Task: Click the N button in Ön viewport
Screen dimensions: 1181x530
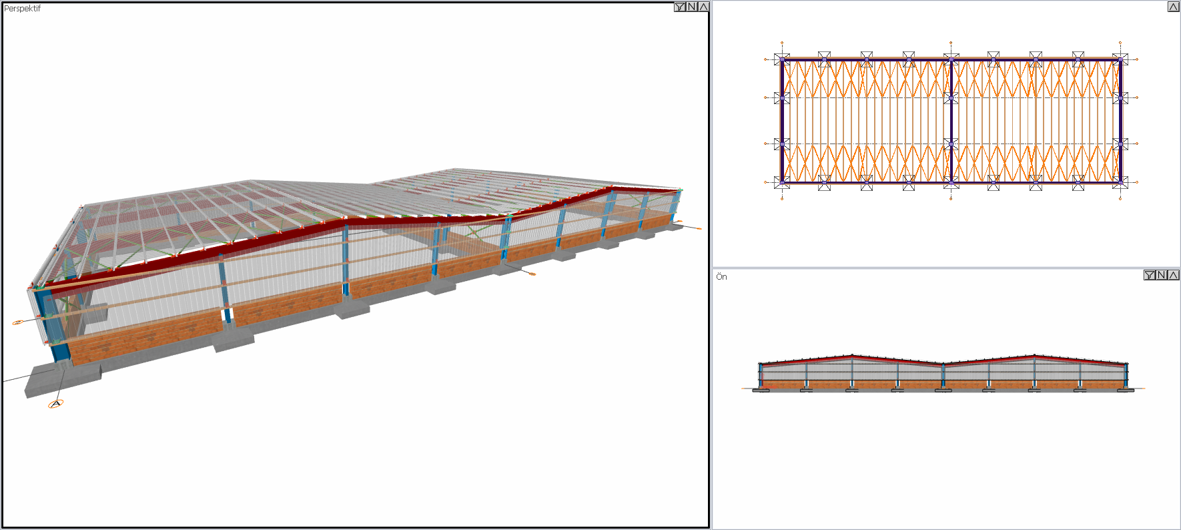Action: (x=1162, y=275)
